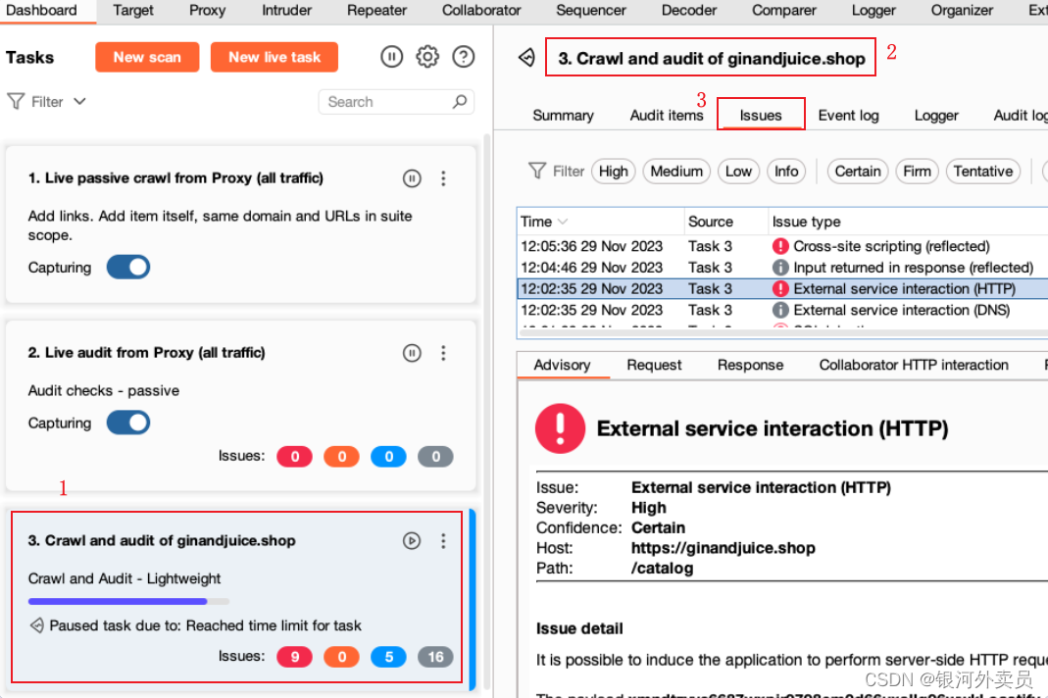This screenshot has width=1048, height=698.
Task: Click the red icon of Cross-site scripting issue
Action: [x=780, y=246]
